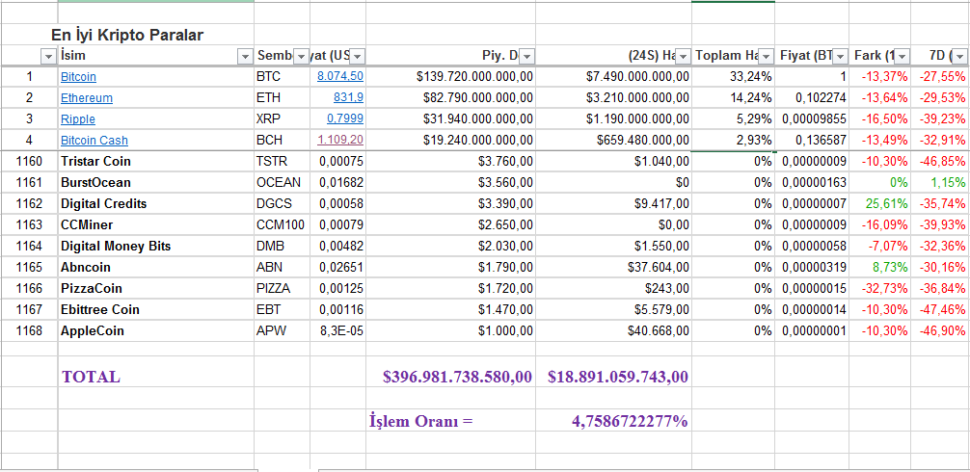Select Ethereum volume $3.210.000.000,00
This screenshot has height=472, width=970.
pyautogui.click(x=613, y=97)
